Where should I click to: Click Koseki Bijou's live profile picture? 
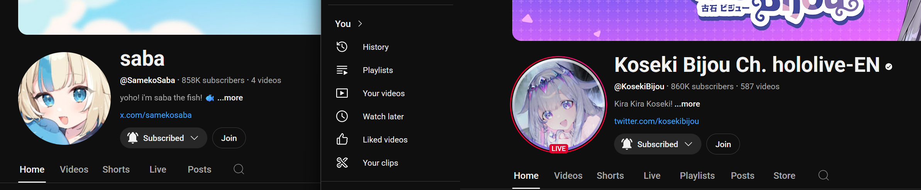559,105
